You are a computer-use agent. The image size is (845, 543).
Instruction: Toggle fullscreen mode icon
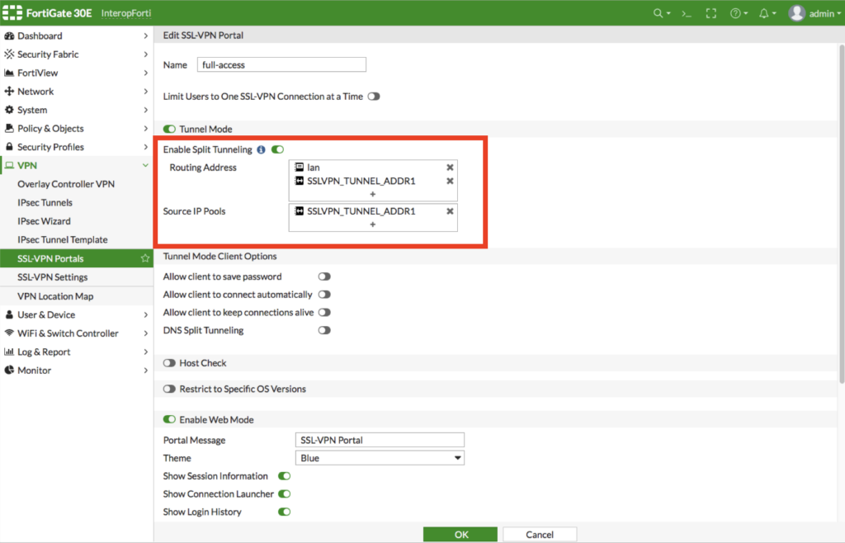(710, 13)
